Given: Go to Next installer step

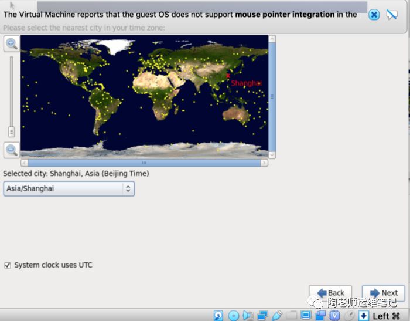Looking at the screenshot, I should tap(383, 293).
